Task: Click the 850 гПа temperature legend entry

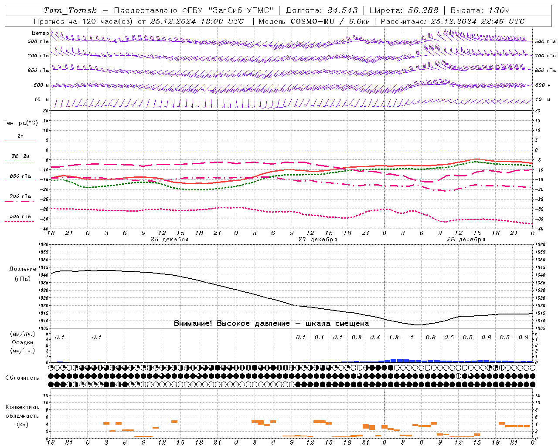Action: 20,176
